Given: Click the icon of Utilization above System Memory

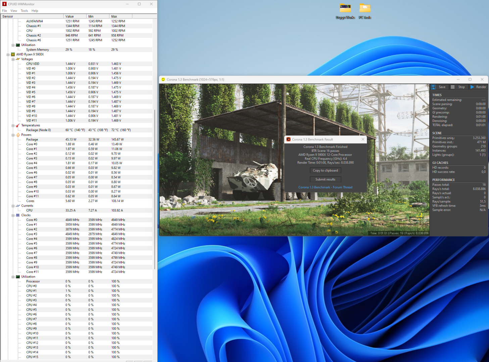Looking at the screenshot, I should (x=18, y=45).
